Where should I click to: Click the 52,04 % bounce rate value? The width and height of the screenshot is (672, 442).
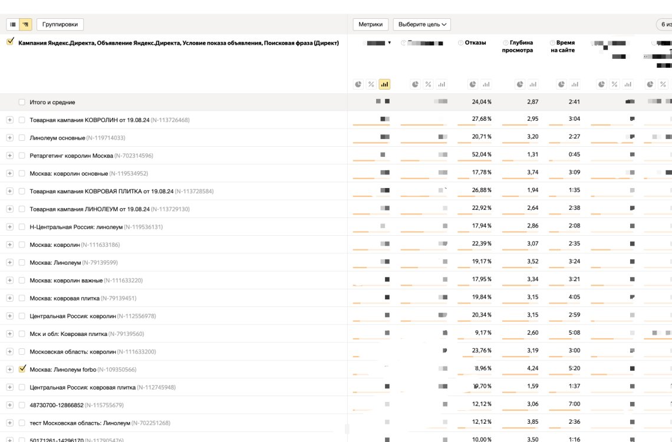482,154
